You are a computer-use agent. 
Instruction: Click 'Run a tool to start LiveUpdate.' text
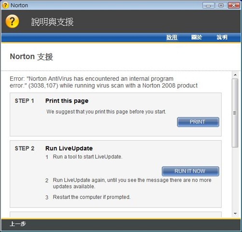point(88,157)
